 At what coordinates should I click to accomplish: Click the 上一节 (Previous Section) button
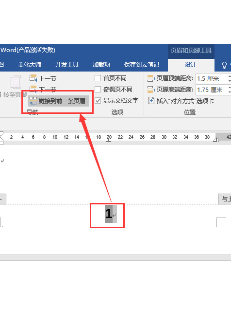point(43,79)
